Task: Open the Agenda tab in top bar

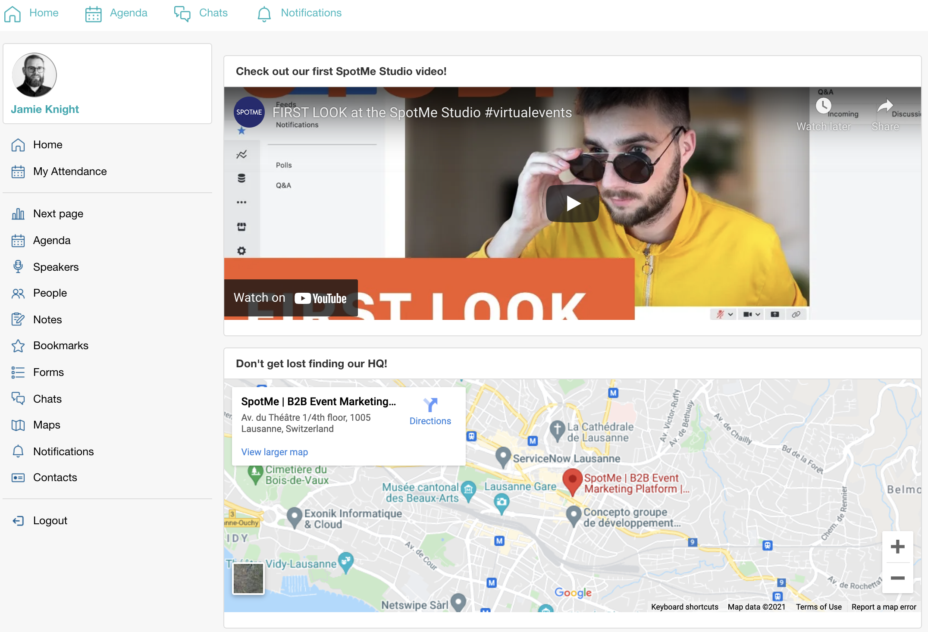Action: pos(116,13)
